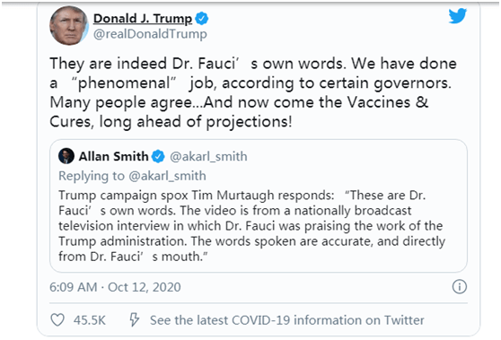Like the tweet with heart icon
The image size is (501, 340).
pyautogui.click(x=57, y=320)
